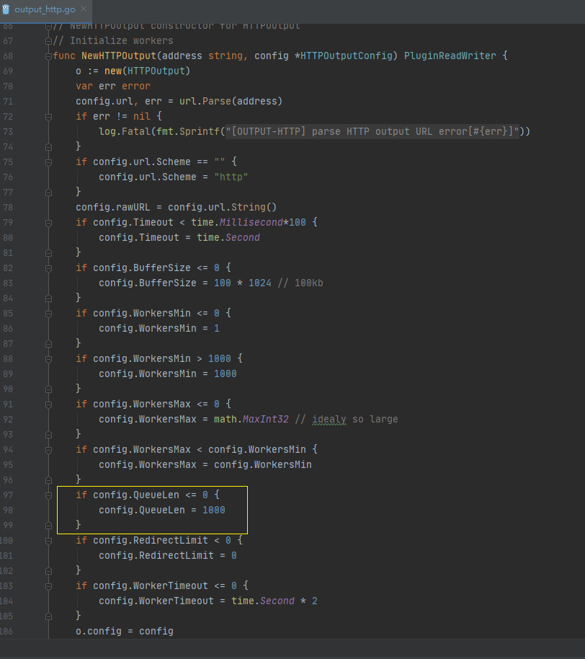The width and height of the screenshot is (585, 659).
Task: Click 'config.WorkersMax = config.WorkersMin' assignment
Action: pyautogui.click(x=205, y=464)
